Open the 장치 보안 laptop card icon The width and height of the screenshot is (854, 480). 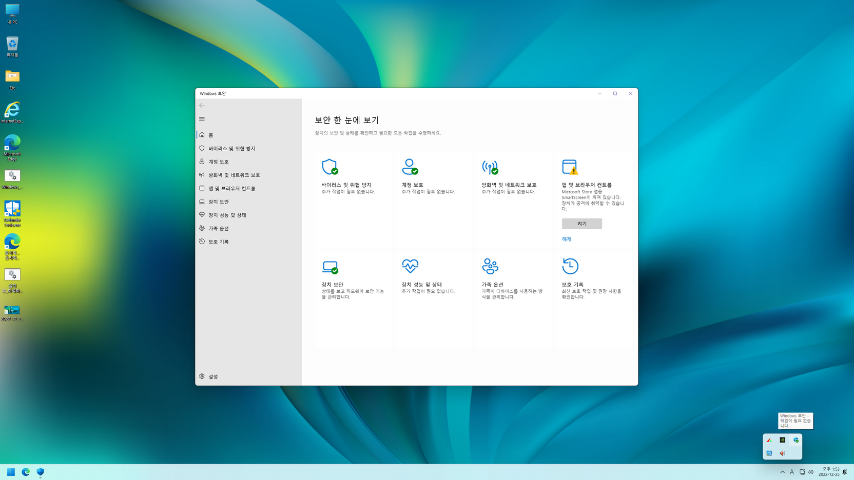click(x=329, y=267)
